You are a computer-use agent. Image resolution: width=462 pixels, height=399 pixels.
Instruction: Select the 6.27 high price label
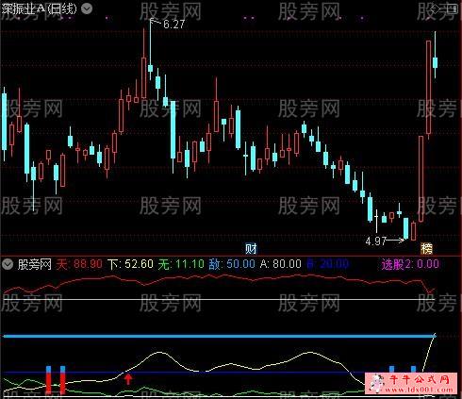(x=173, y=25)
